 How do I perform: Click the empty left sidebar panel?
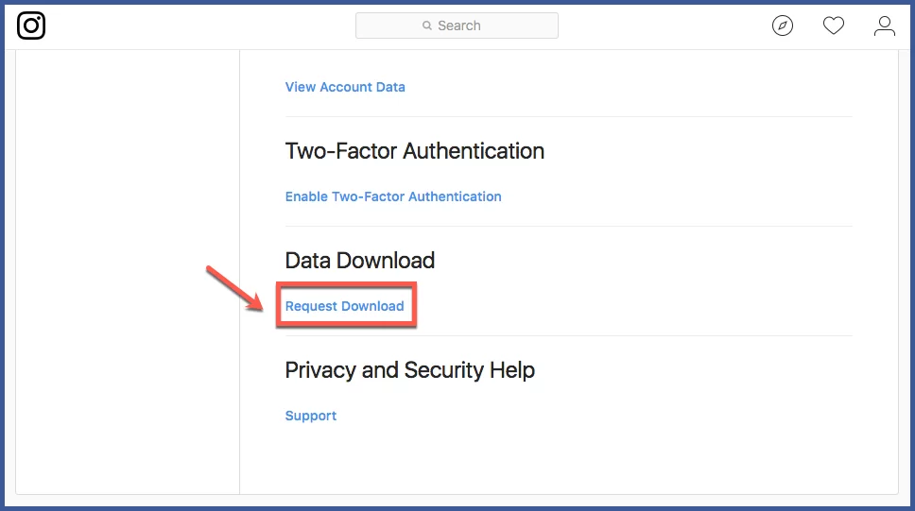pyautogui.click(x=128, y=274)
